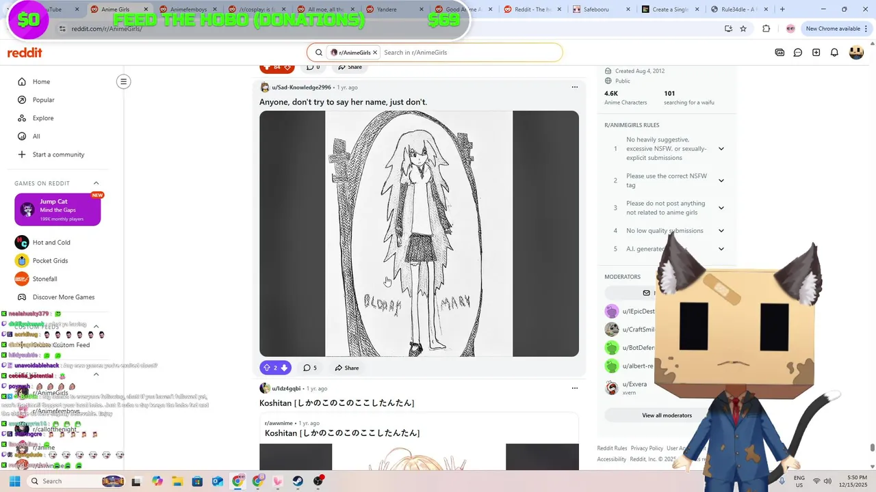Image resolution: width=876 pixels, height=492 pixels.
Task: Open OBS Studio from the taskbar
Action: 318,481
